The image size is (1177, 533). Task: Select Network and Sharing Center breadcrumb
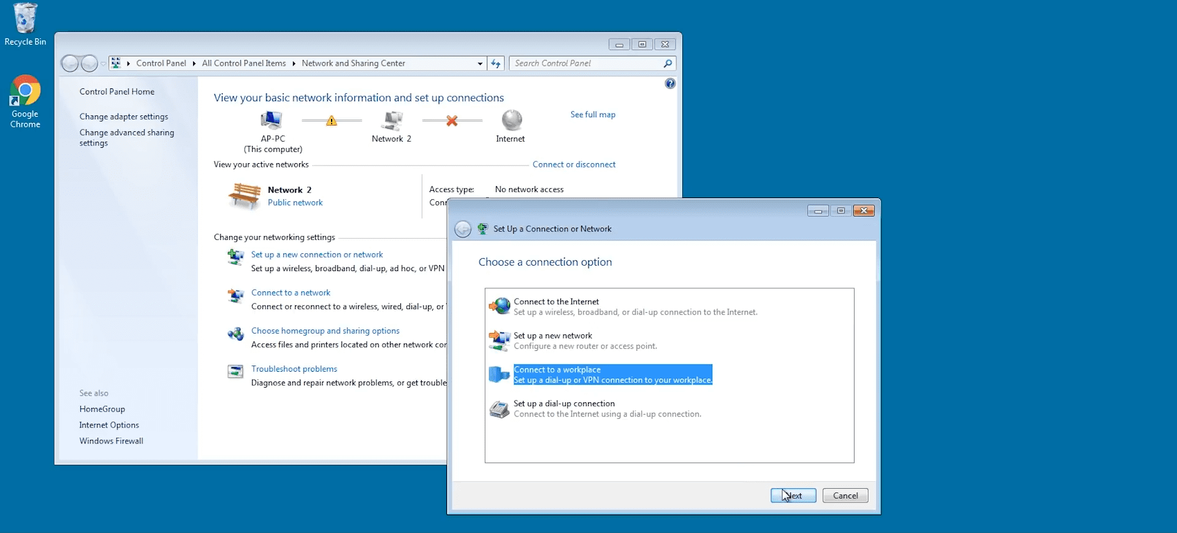353,63
